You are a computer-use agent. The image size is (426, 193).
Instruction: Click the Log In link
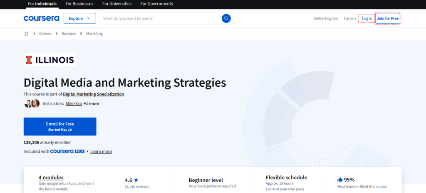click(367, 18)
